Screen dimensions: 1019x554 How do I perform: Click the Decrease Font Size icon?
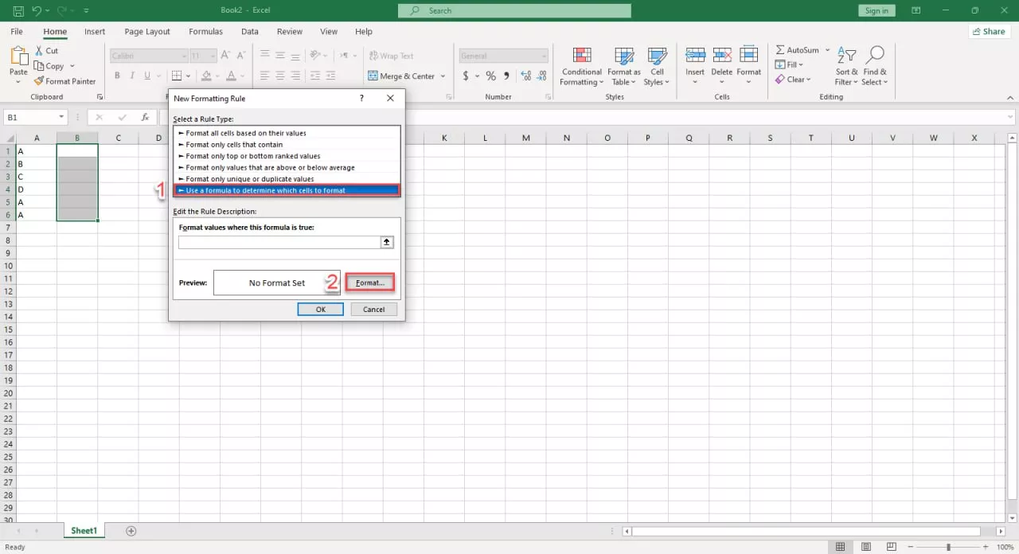tap(242, 56)
